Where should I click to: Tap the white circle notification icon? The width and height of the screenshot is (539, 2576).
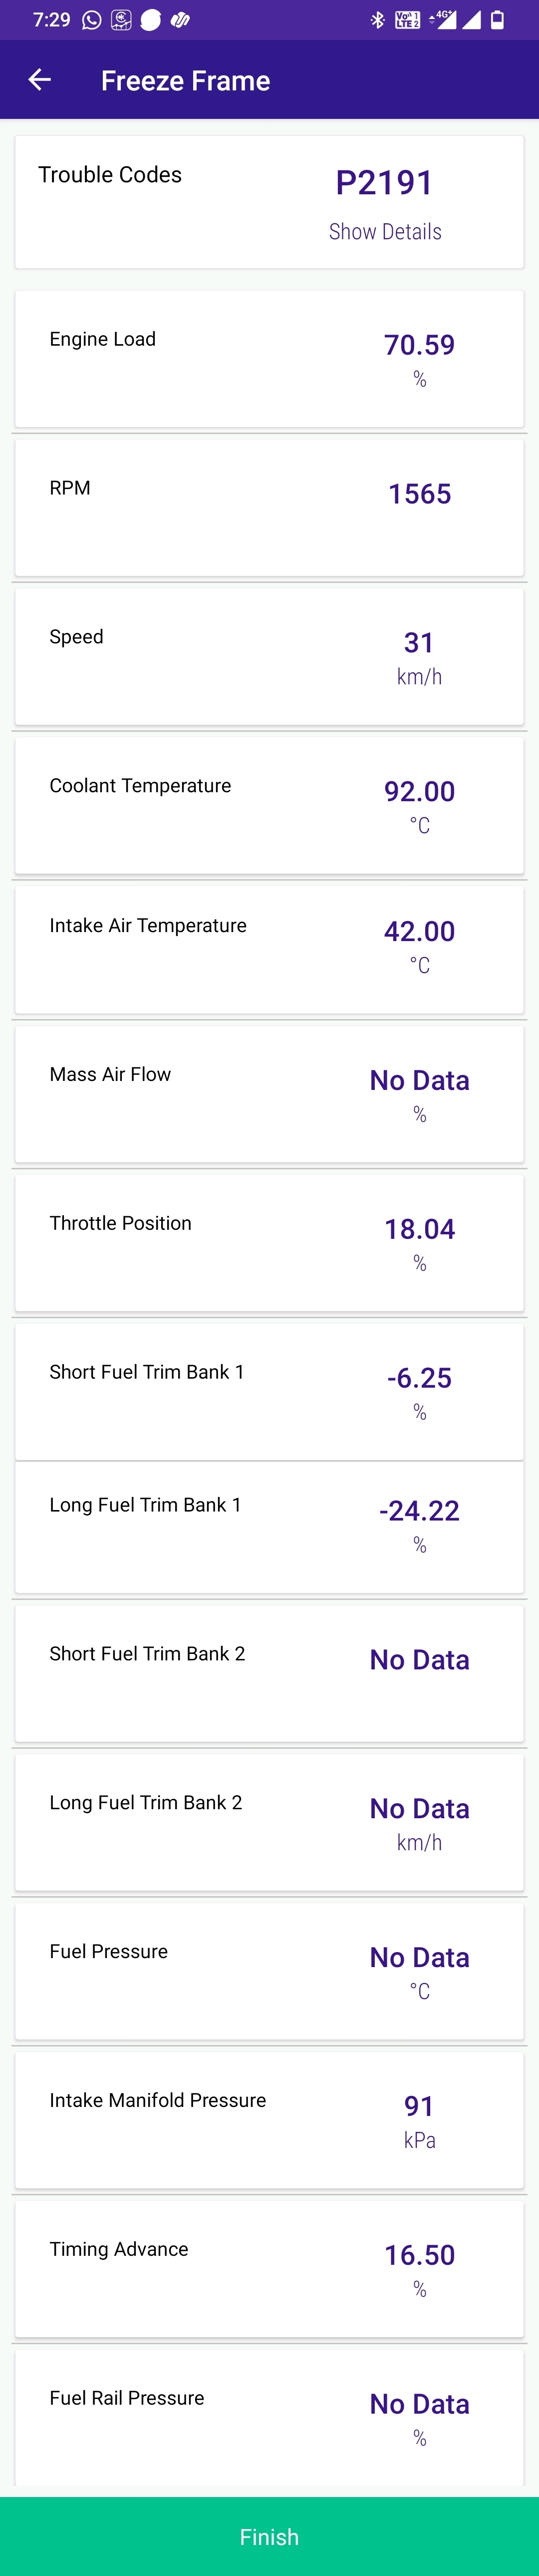click(x=151, y=20)
